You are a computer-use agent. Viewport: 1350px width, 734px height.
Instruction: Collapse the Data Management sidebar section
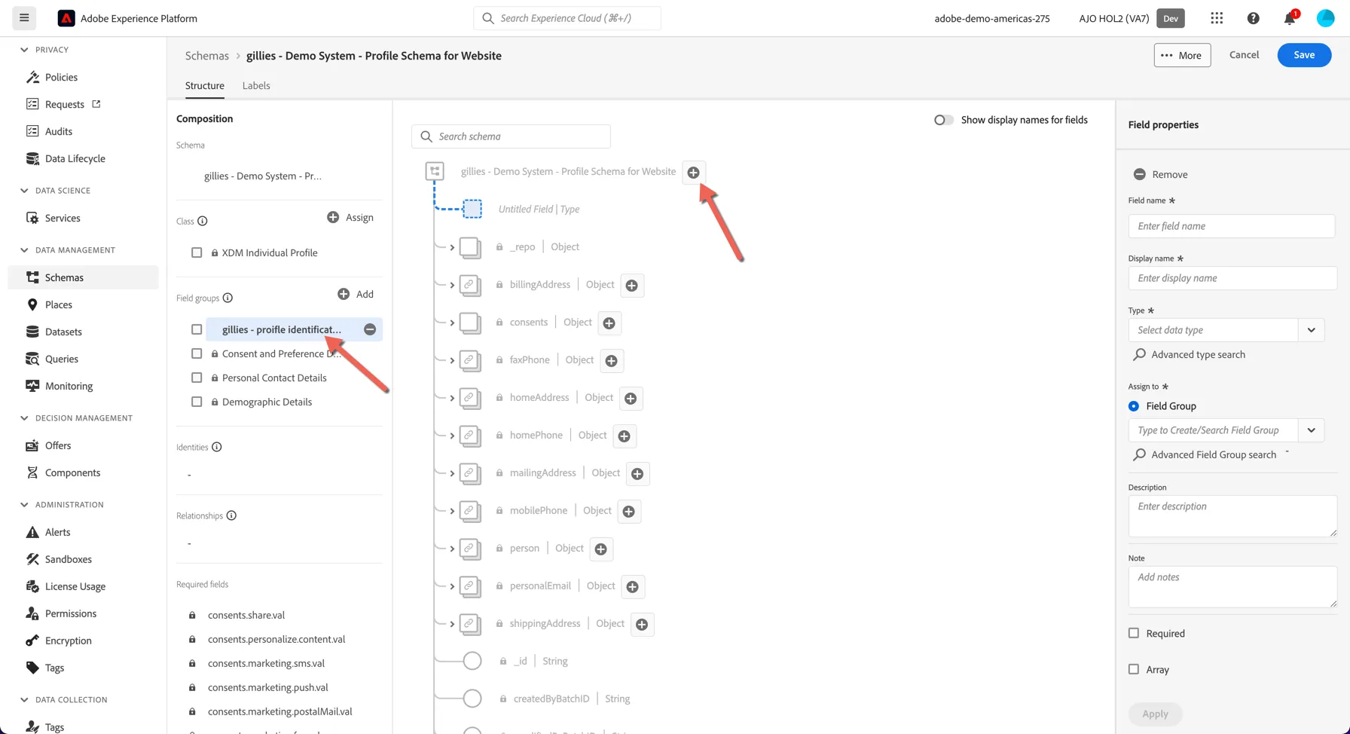(24, 250)
